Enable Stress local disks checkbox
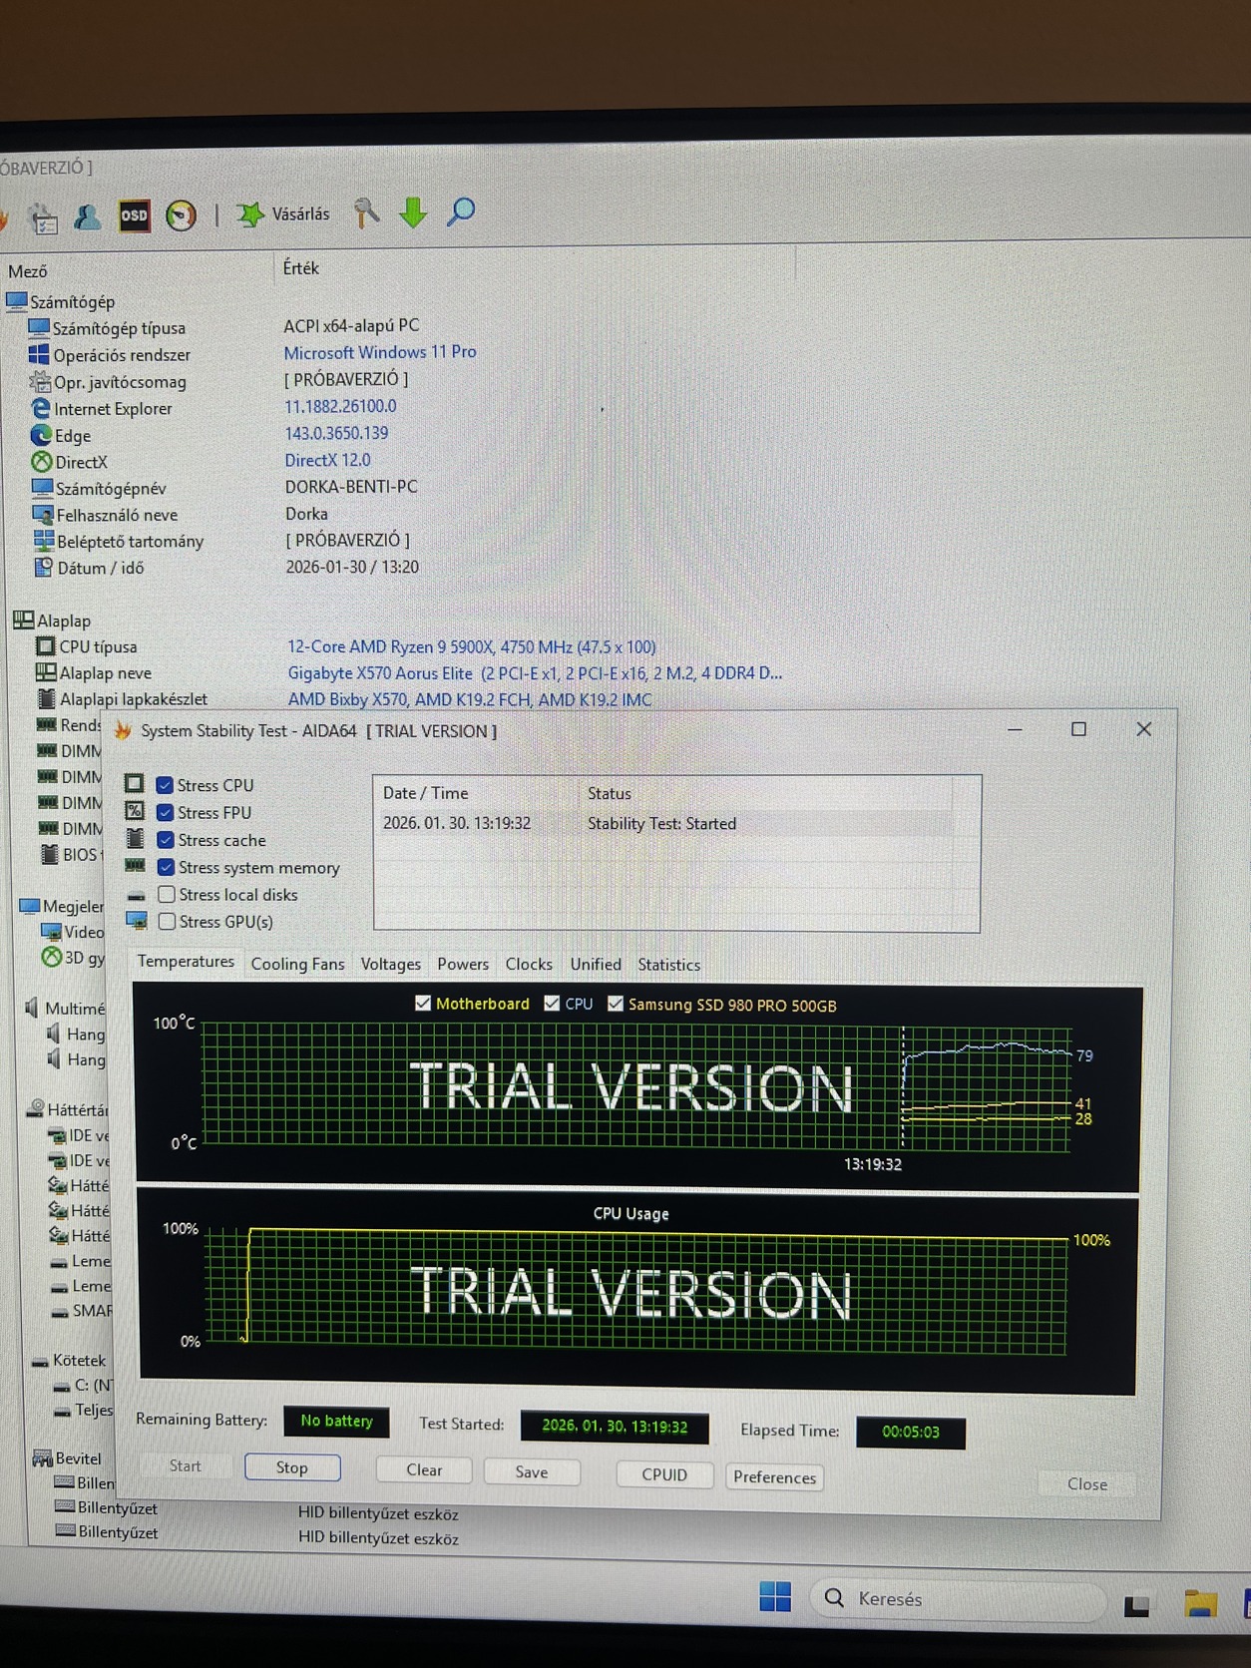The width and height of the screenshot is (1251, 1668). coord(167,894)
